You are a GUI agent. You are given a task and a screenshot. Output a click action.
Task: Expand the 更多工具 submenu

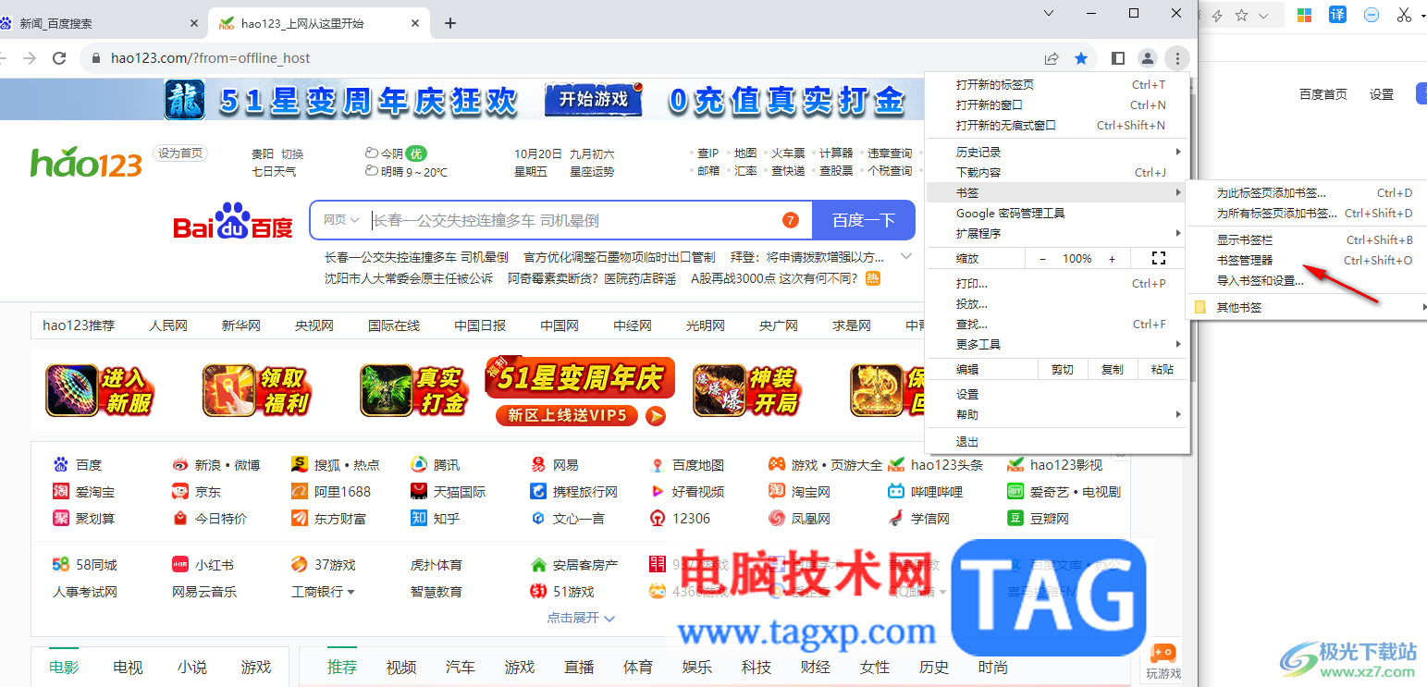tap(1057, 345)
